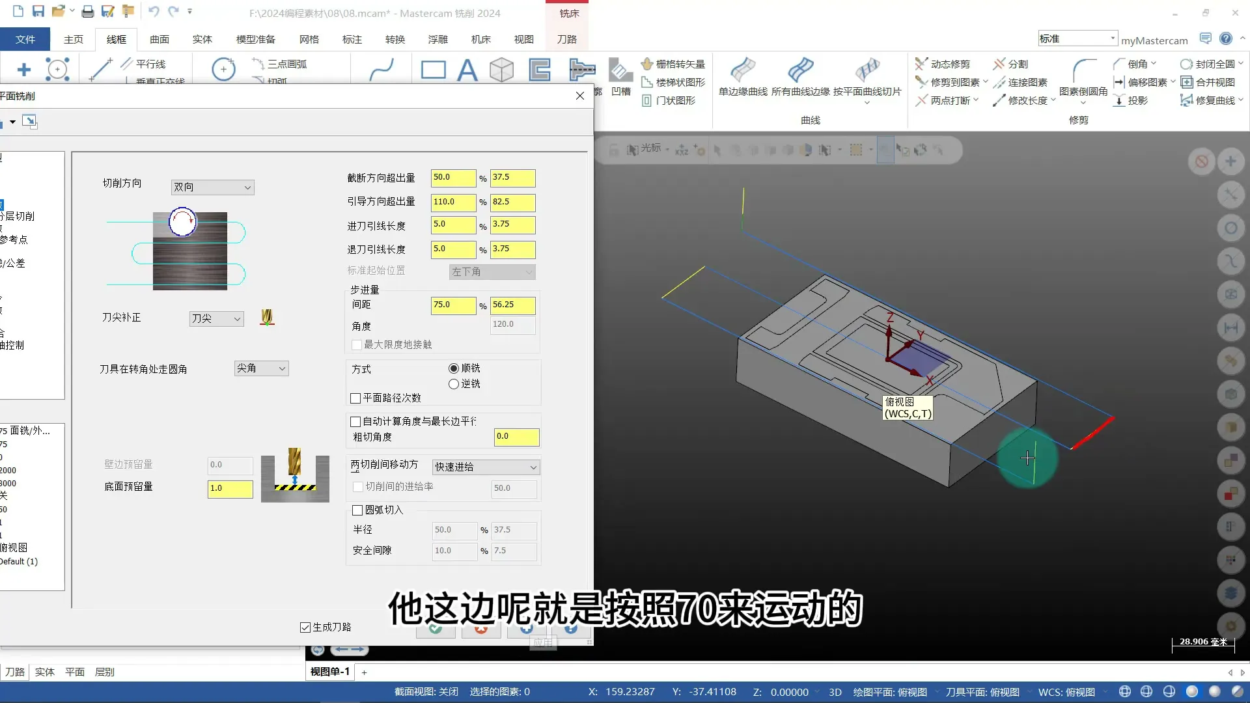Select the text creation tool
This screenshot has width=1250, height=703.
468,70
